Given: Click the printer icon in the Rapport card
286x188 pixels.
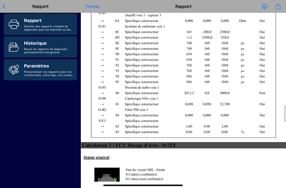Looking at the screenshot, I should coord(14,24).
